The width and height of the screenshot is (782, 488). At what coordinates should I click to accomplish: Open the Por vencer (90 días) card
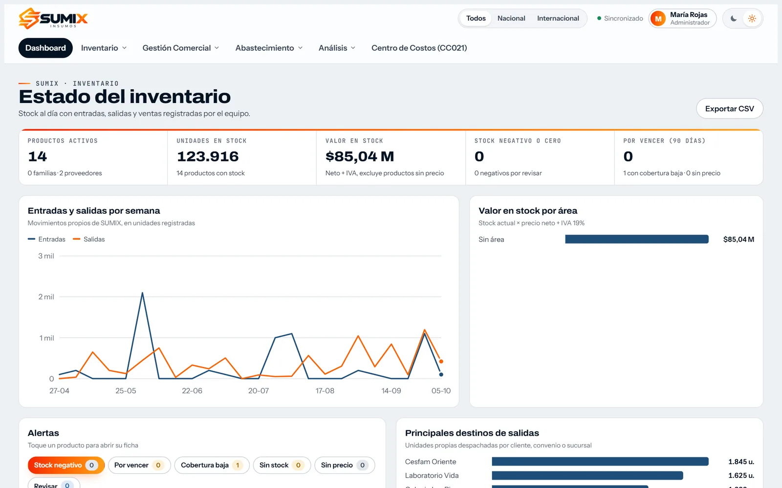tap(689, 157)
